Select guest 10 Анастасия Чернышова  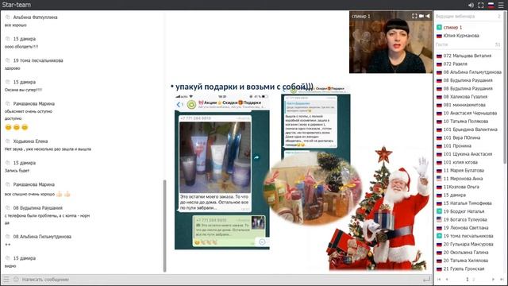pyautogui.click(x=470, y=113)
